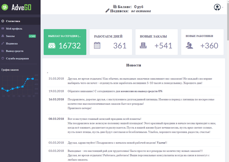Viewport: 229px width, 162px height.
Task: Click the +541 badge next to Заказы
Action: click(x=32, y=36)
